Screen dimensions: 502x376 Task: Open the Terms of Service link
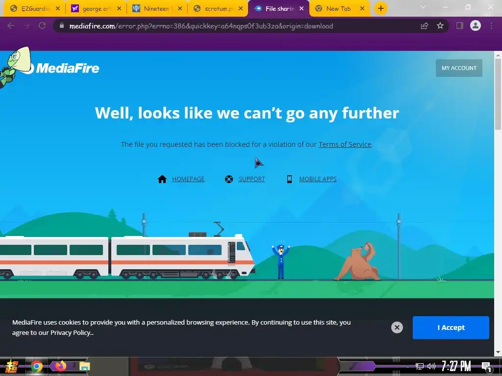coord(345,144)
